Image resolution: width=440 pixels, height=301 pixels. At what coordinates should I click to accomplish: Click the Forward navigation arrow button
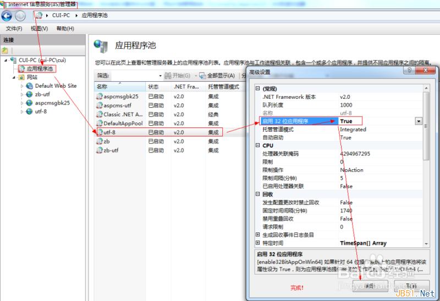click(20, 15)
